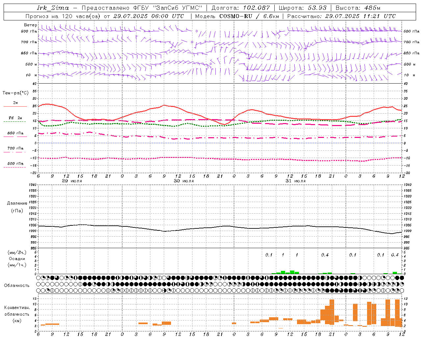This screenshot has height=337, width=421.
Task: Click the 'Прогноз на 120 часа(ов)' text
Action: (63, 16)
